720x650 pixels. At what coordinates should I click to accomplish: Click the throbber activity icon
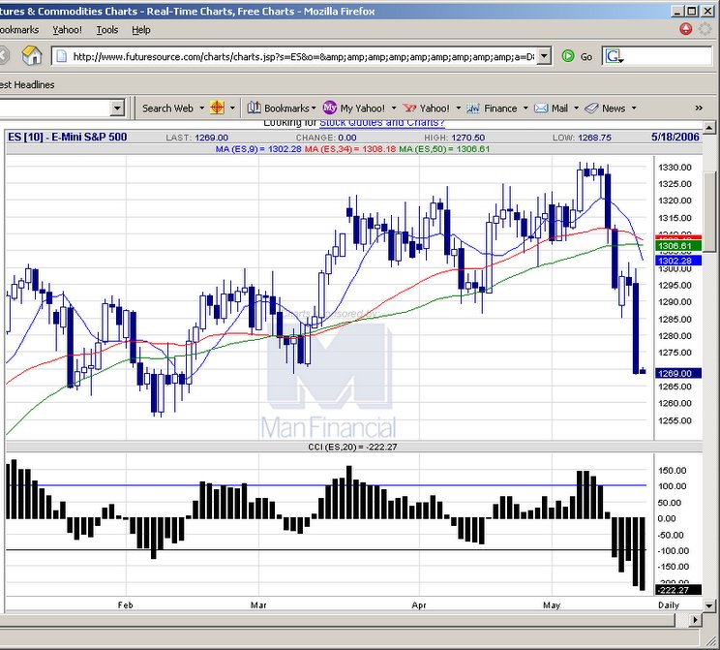coord(705,29)
